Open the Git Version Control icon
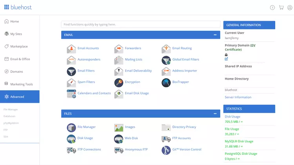Viewport: 294px width, 165px height. coord(166,150)
